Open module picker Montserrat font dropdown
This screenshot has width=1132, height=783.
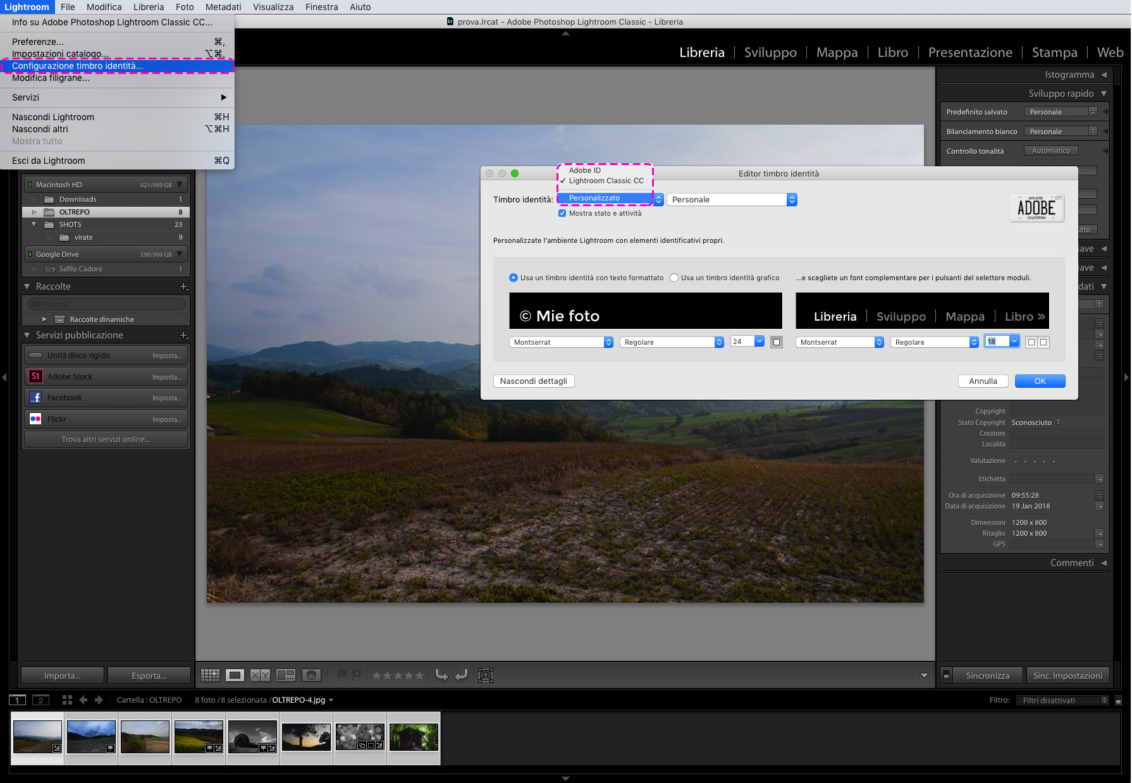[840, 342]
